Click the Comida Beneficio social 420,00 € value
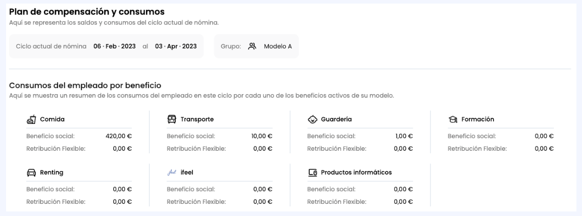The image size is (582, 216). tap(118, 136)
